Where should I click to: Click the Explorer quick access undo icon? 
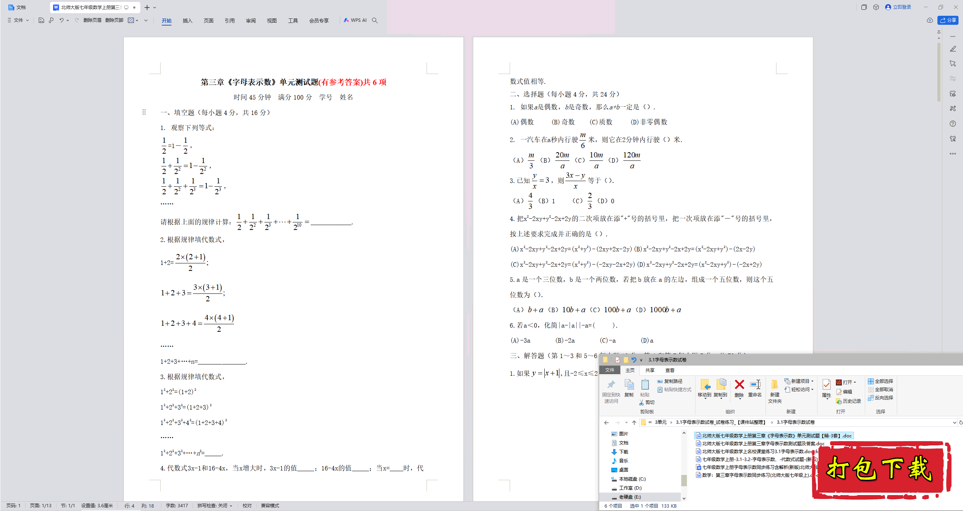[634, 360]
